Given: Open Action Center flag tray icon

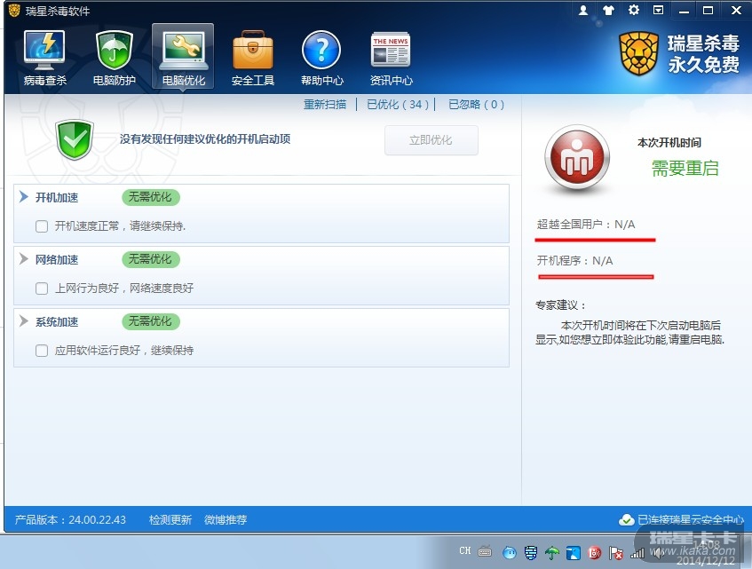Looking at the screenshot, I should (616, 553).
